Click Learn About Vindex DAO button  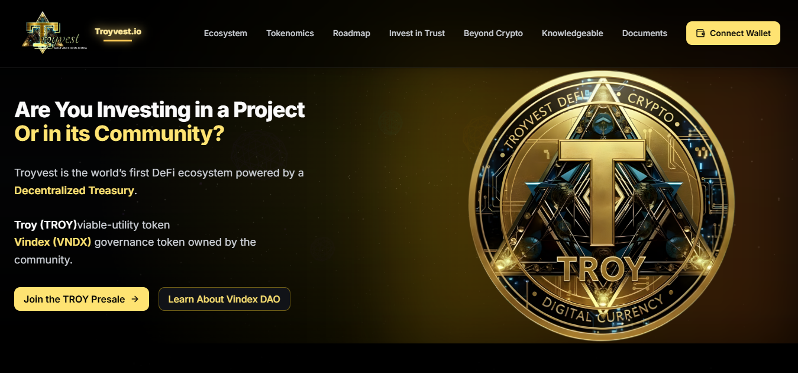click(x=224, y=299)
